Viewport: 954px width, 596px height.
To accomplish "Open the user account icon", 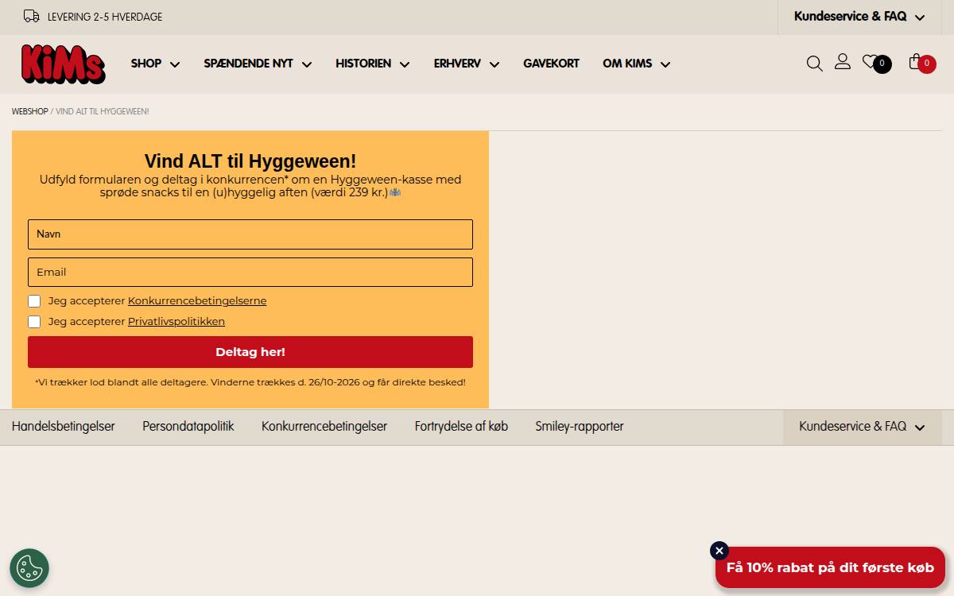I will (843, 62).
